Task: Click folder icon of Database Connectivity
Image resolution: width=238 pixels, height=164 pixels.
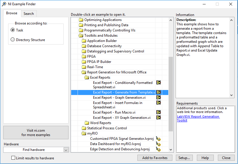Action: (x=84, y=46)
